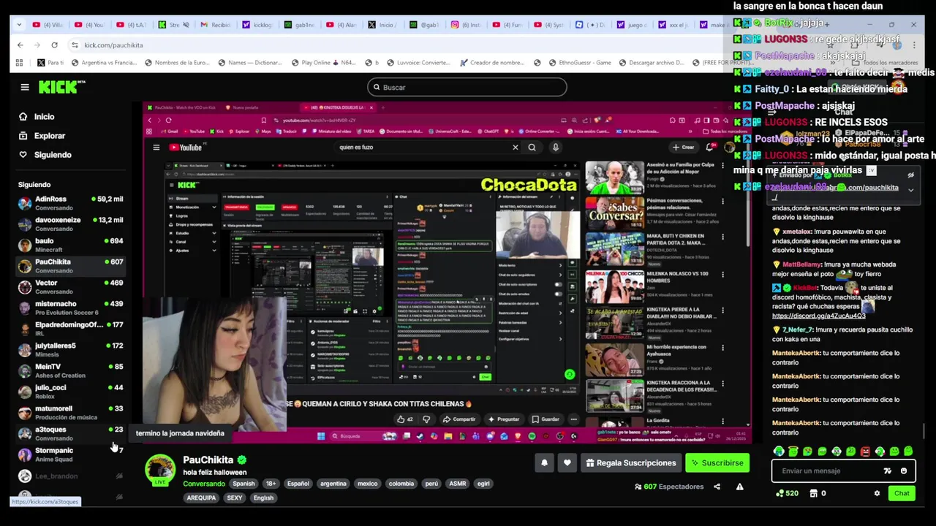Viewport: 936px width, 526px height.
Task: Open the emoji picker in chat input
Action: [x=904, y=471]
